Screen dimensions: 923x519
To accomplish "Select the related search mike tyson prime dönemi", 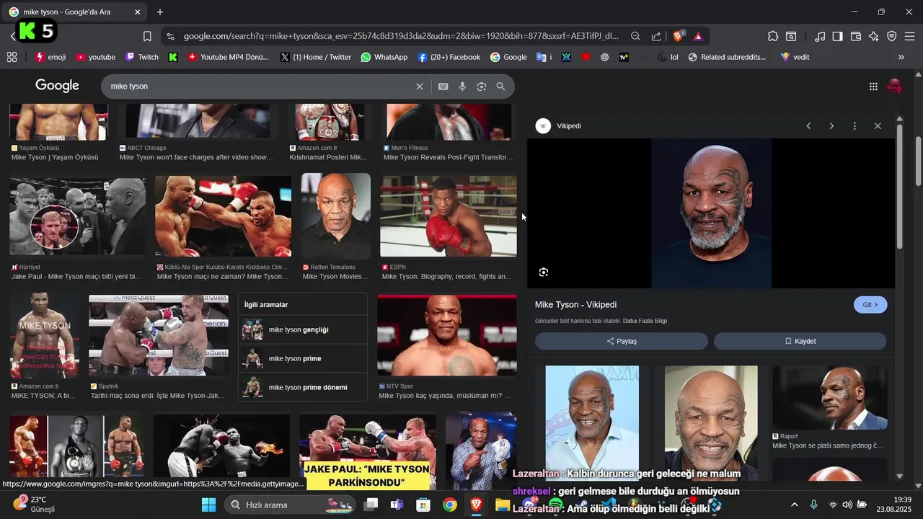I will click(303, 387).
